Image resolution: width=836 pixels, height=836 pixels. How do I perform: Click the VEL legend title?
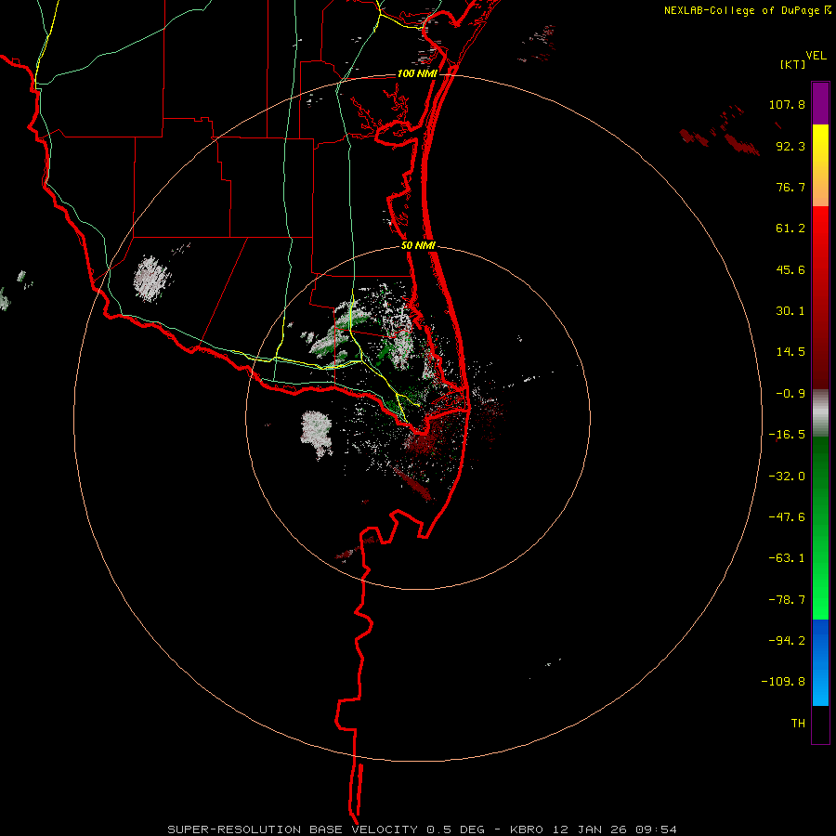point(816,56)
